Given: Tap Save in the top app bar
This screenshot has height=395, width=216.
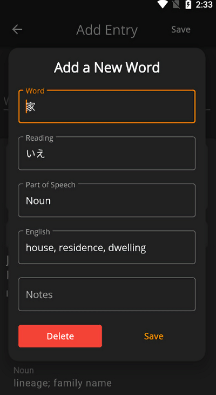Looking at the screenshot, I should pyautogui.click(x=181, y=29).
